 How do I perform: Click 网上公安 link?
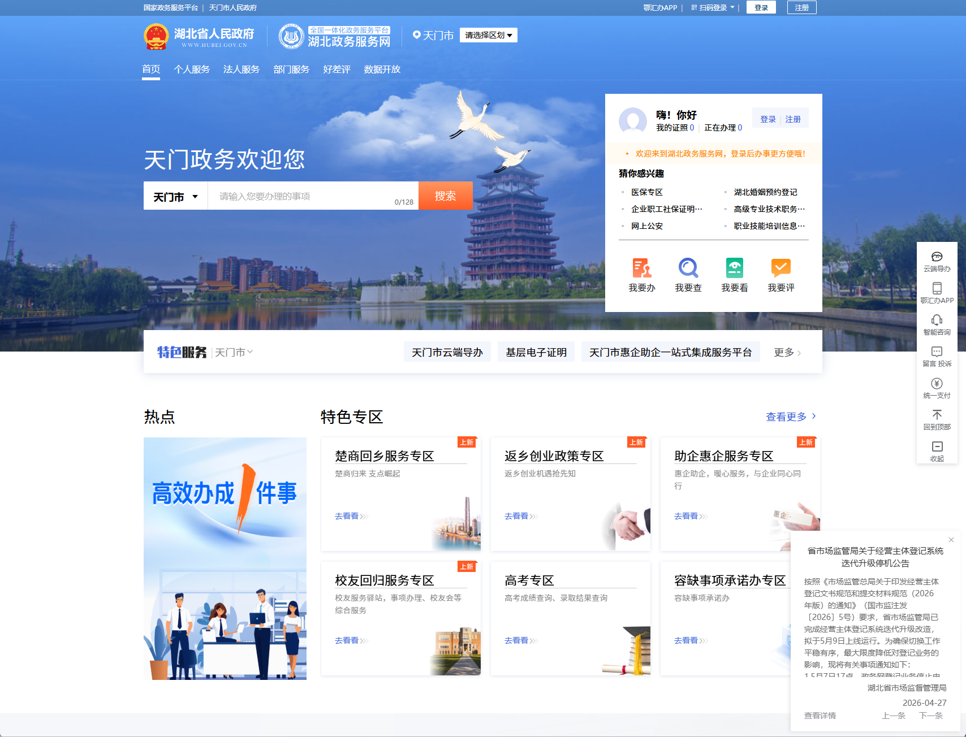coord(647,226)
